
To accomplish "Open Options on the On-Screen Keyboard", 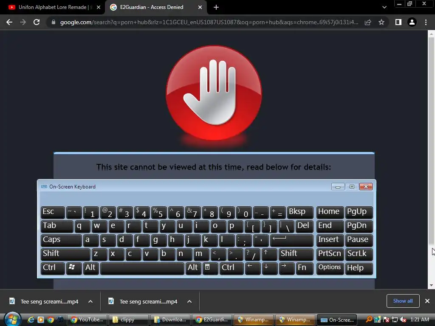I will pyautogui.click(x=330, y=268).
